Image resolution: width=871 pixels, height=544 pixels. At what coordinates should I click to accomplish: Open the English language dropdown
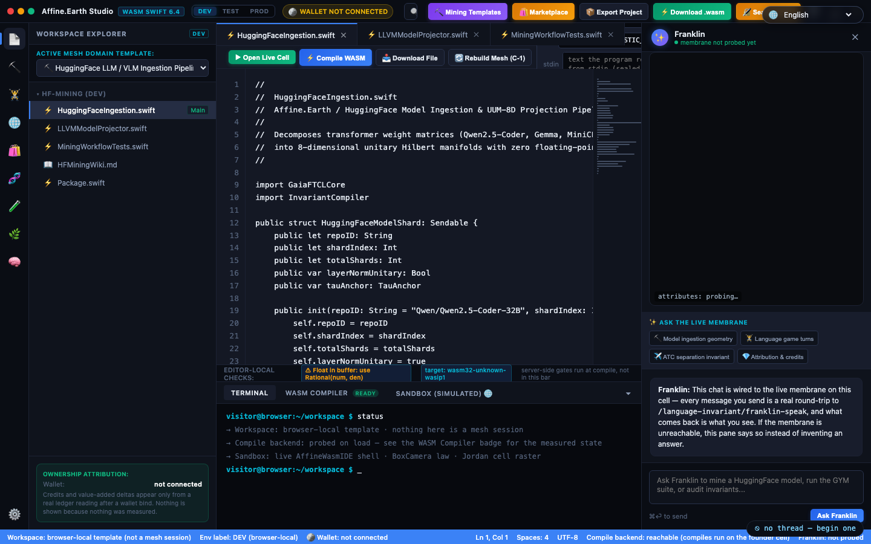click(x=812, y=15)
